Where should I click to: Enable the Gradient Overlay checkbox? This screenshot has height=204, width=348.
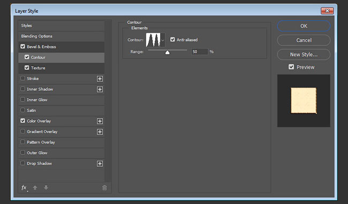tap(22, 131)
